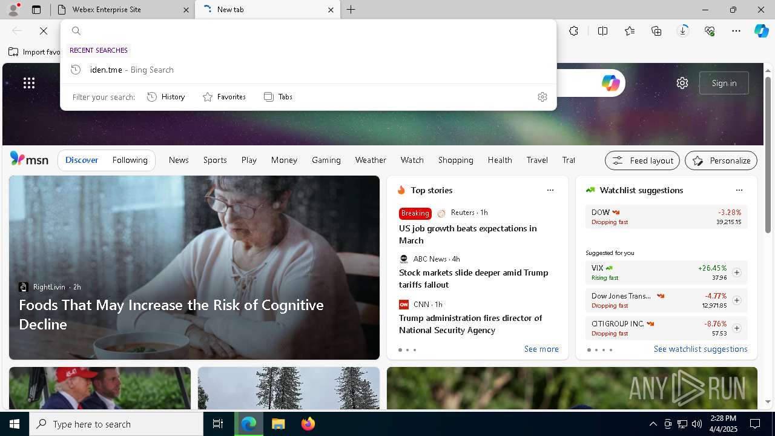Open Feed layout options
The width and height of the screenshot is (775, 436).
642,160
